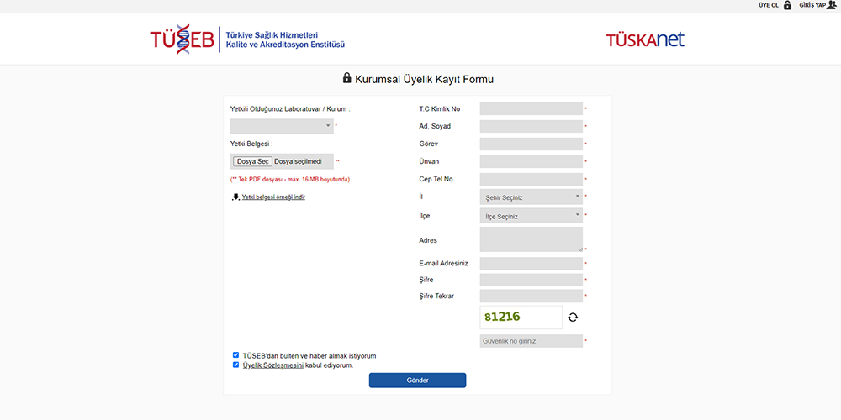Click the refresh captcha icon
The width and height of the screenshot is (841, 420).
tap(573, 318)
